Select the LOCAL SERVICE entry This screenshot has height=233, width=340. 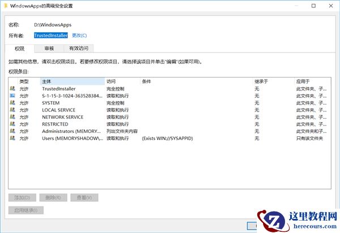169,110
